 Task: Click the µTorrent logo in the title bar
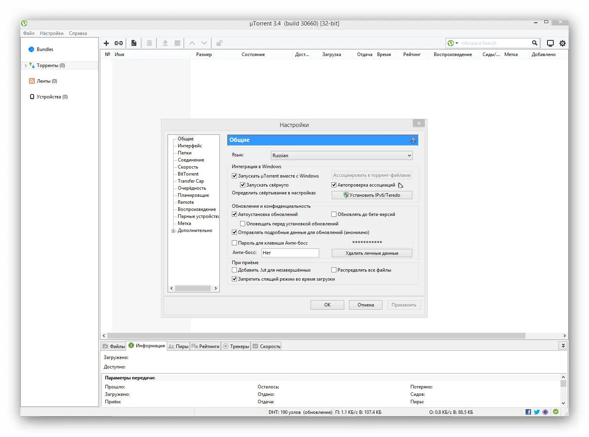25,24
